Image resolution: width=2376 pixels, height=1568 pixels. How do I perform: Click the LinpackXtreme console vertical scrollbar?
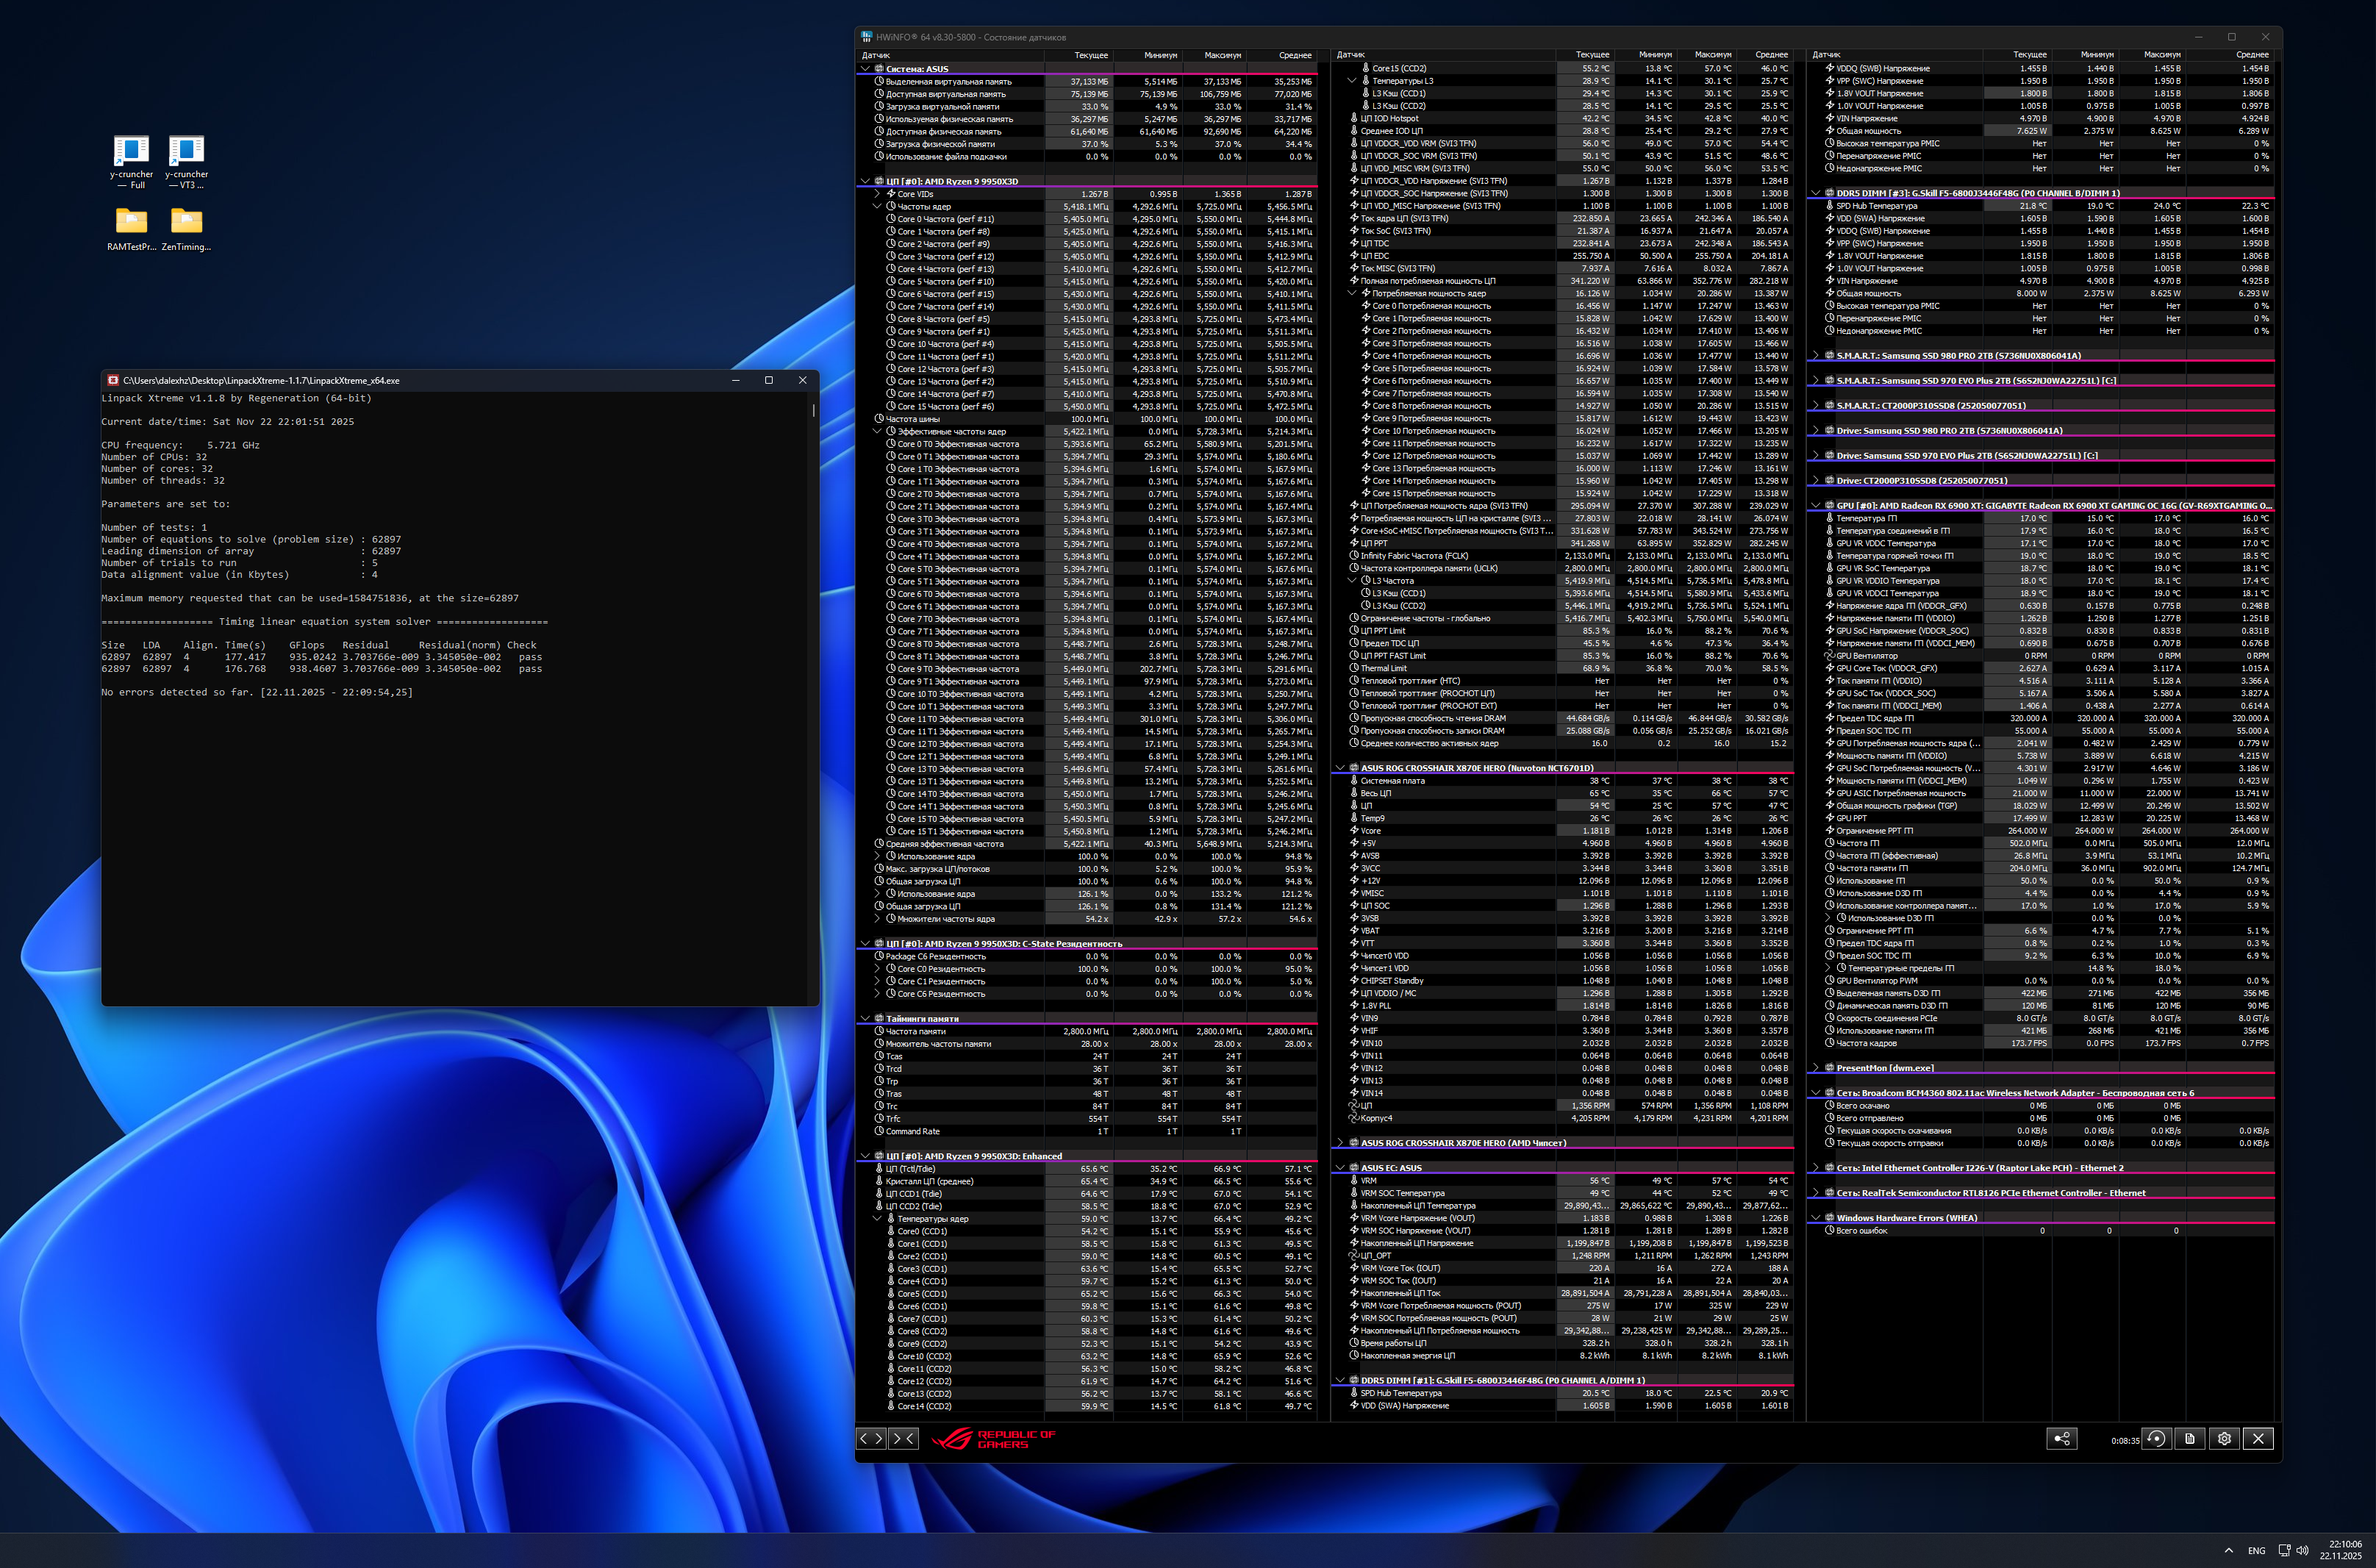click(x=813, y=411)
